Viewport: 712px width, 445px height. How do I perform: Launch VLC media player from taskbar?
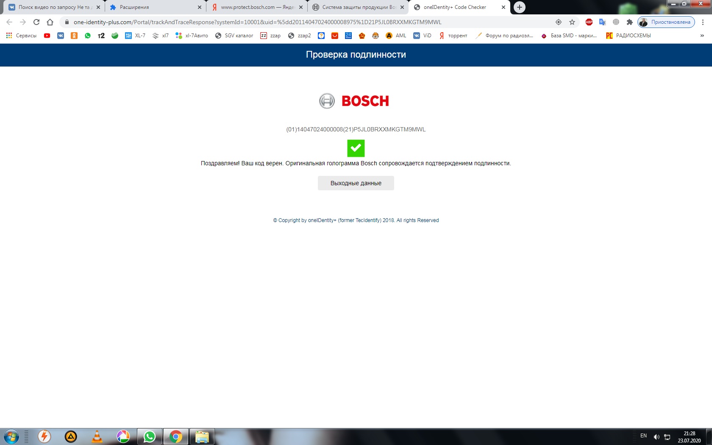tap(97, 437)
